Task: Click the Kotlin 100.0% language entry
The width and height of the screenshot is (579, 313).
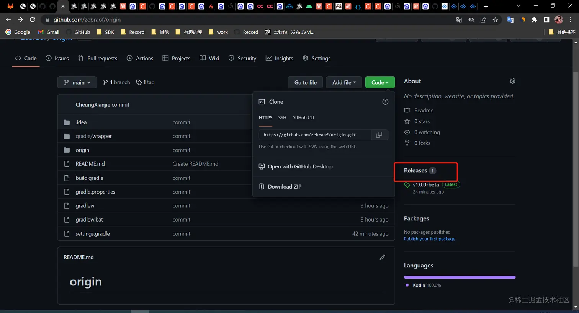Action: (x=423, y=285)
